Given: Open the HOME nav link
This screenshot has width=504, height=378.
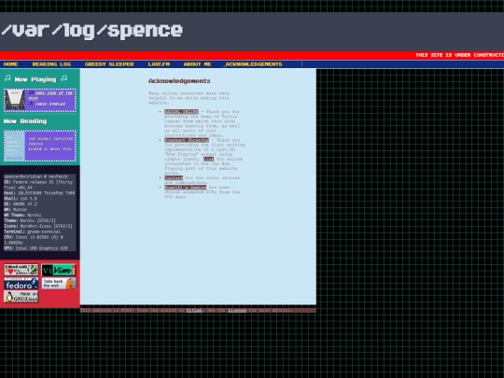Looking at the screenshot, I should (x=10, y=64).
